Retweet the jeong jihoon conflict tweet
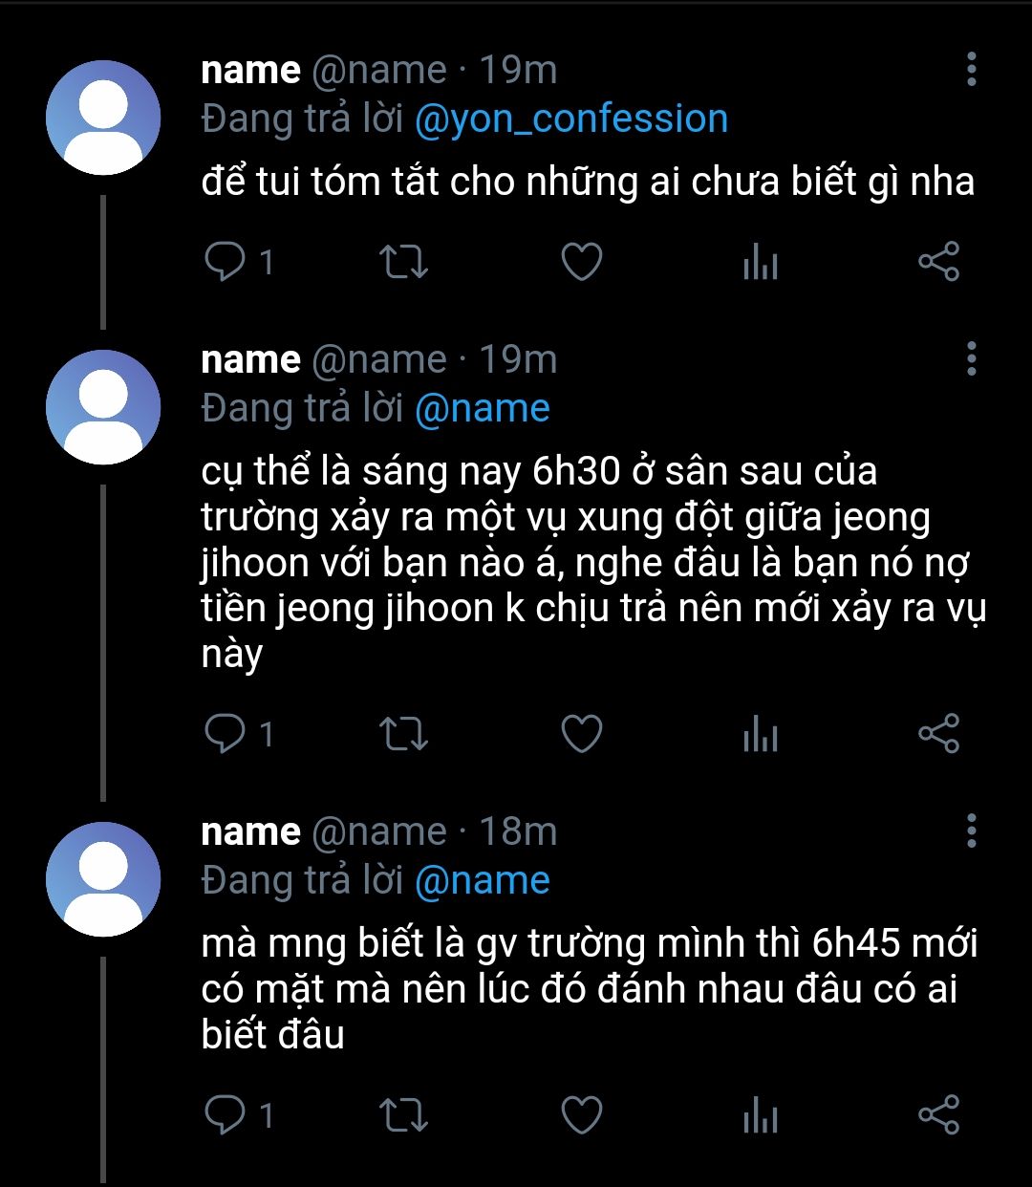 click(x=403, y=733)
